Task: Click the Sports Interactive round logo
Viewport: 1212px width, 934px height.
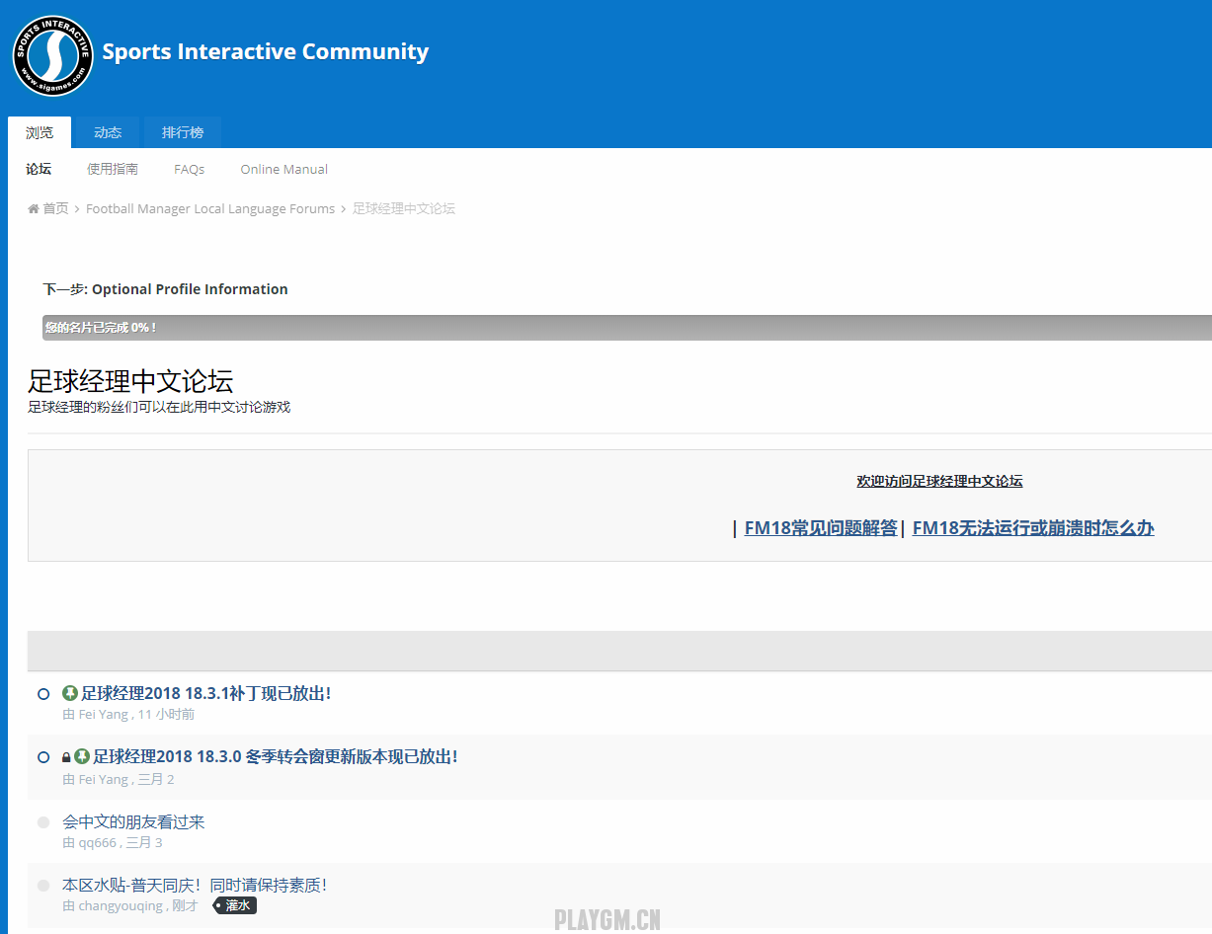Action: (52, 55)
